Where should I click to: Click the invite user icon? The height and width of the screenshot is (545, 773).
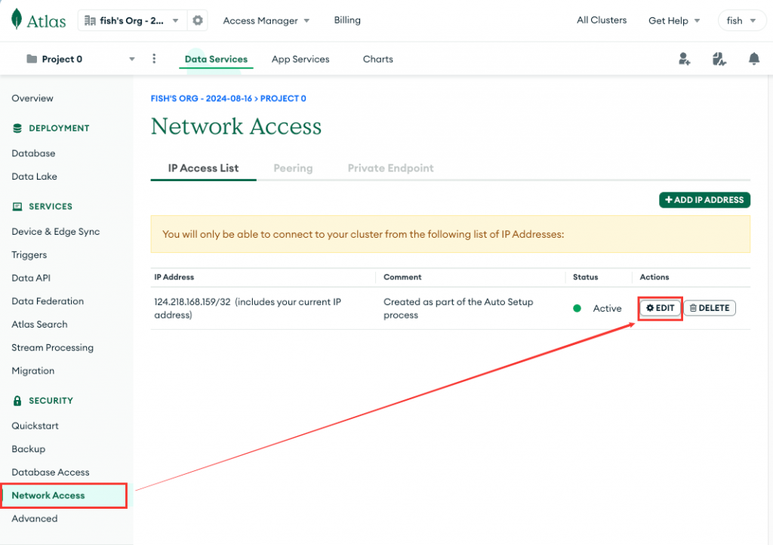(x=684, y=59)
